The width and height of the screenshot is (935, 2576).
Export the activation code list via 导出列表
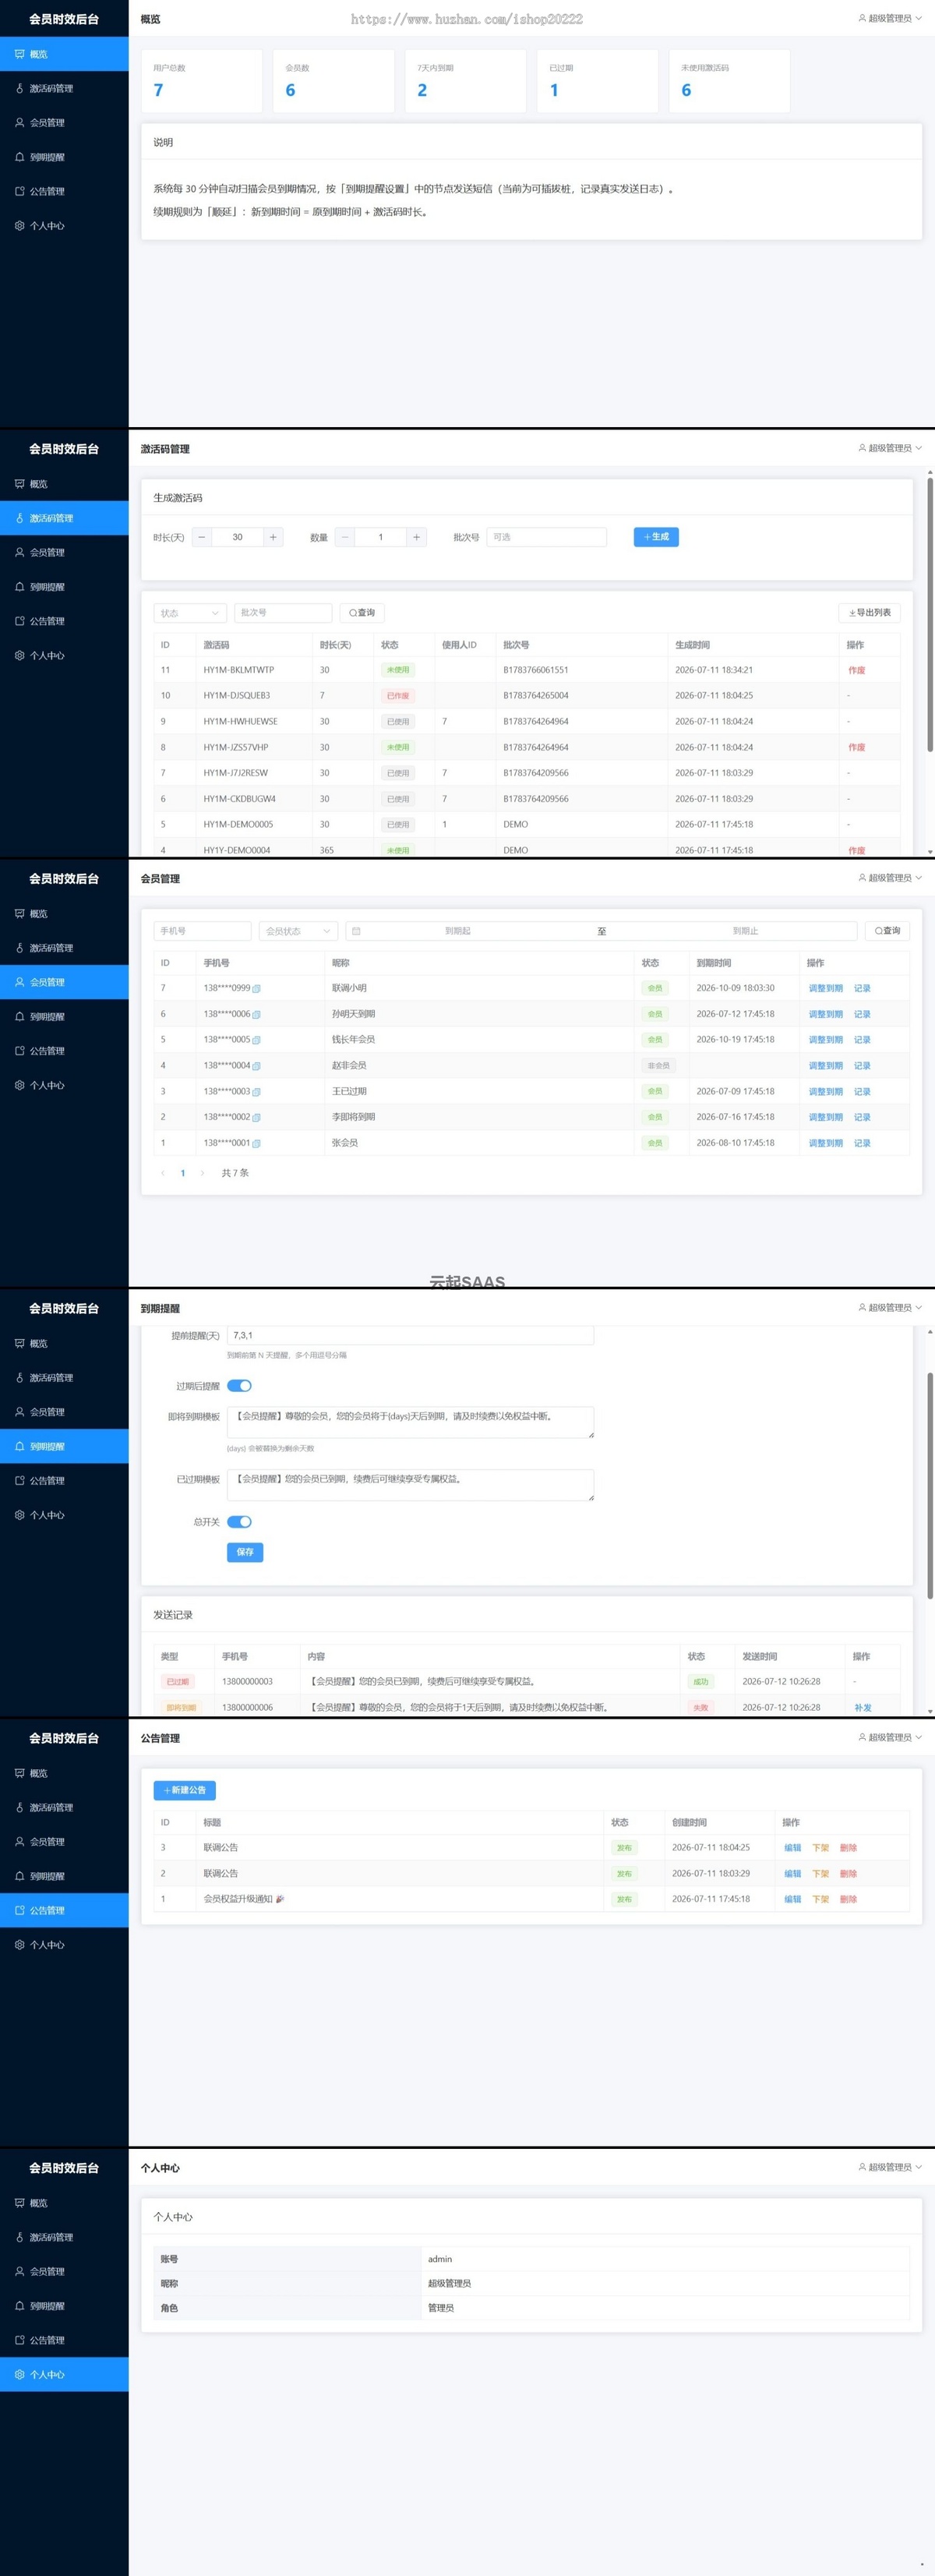pos(869,613)
